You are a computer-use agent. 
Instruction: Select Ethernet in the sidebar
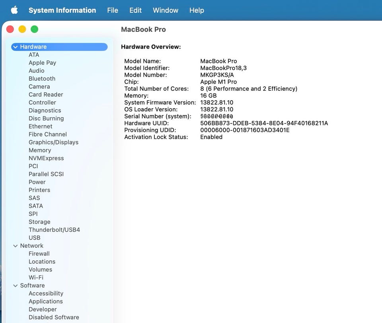[x=41, y=126]
